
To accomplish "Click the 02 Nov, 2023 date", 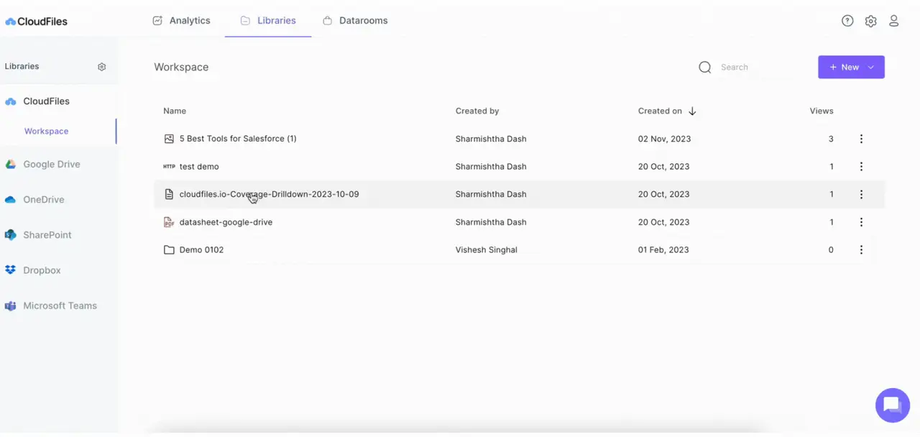I will [664, 139].
